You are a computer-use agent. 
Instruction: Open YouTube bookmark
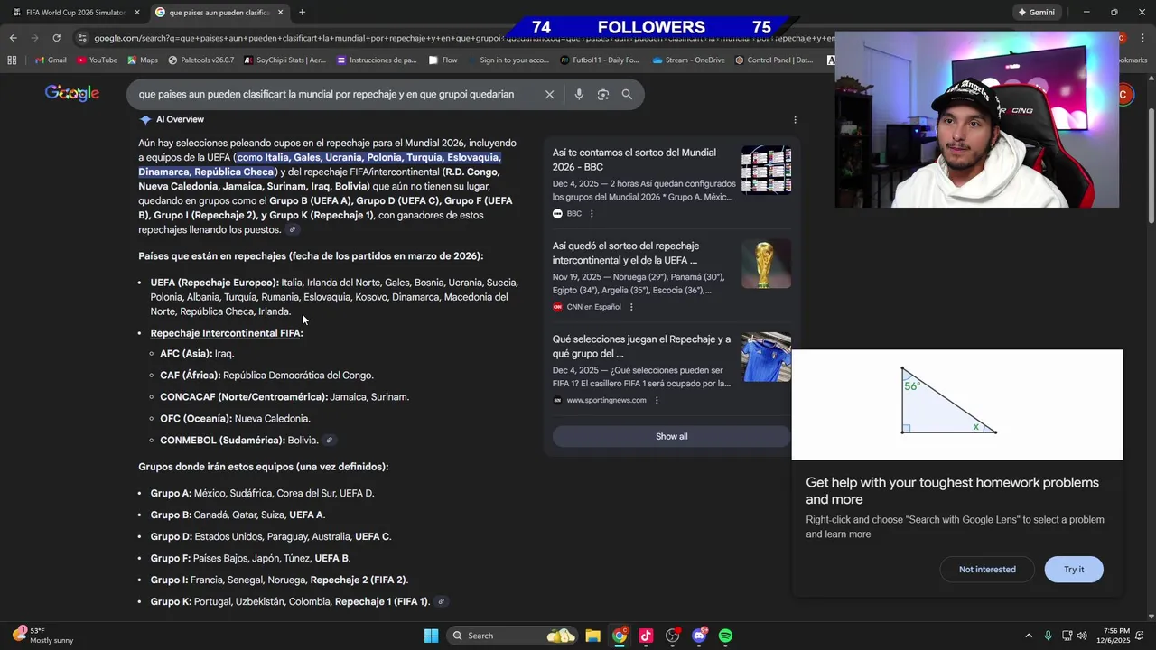[x=98, y=60]
